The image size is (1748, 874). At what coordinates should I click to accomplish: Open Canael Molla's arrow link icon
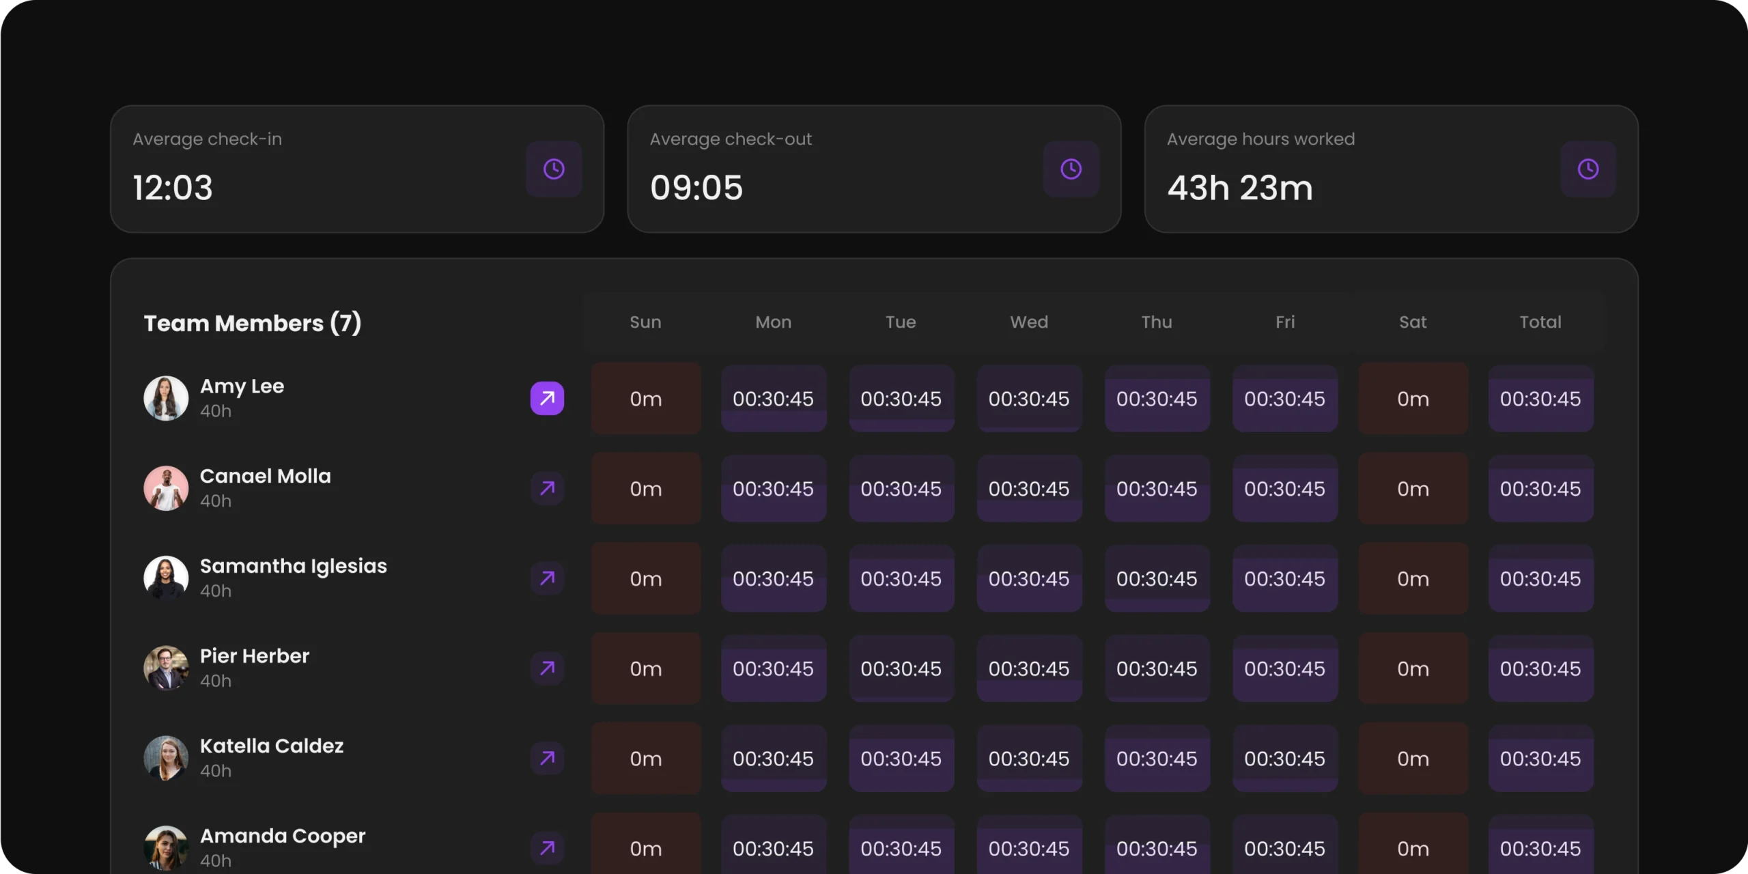click(x=547, y=488)
